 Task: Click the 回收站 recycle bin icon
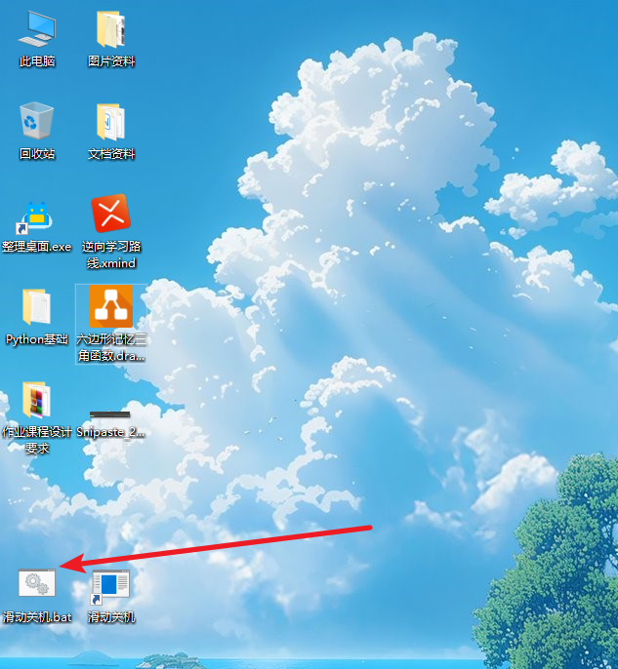click(37, 121)
